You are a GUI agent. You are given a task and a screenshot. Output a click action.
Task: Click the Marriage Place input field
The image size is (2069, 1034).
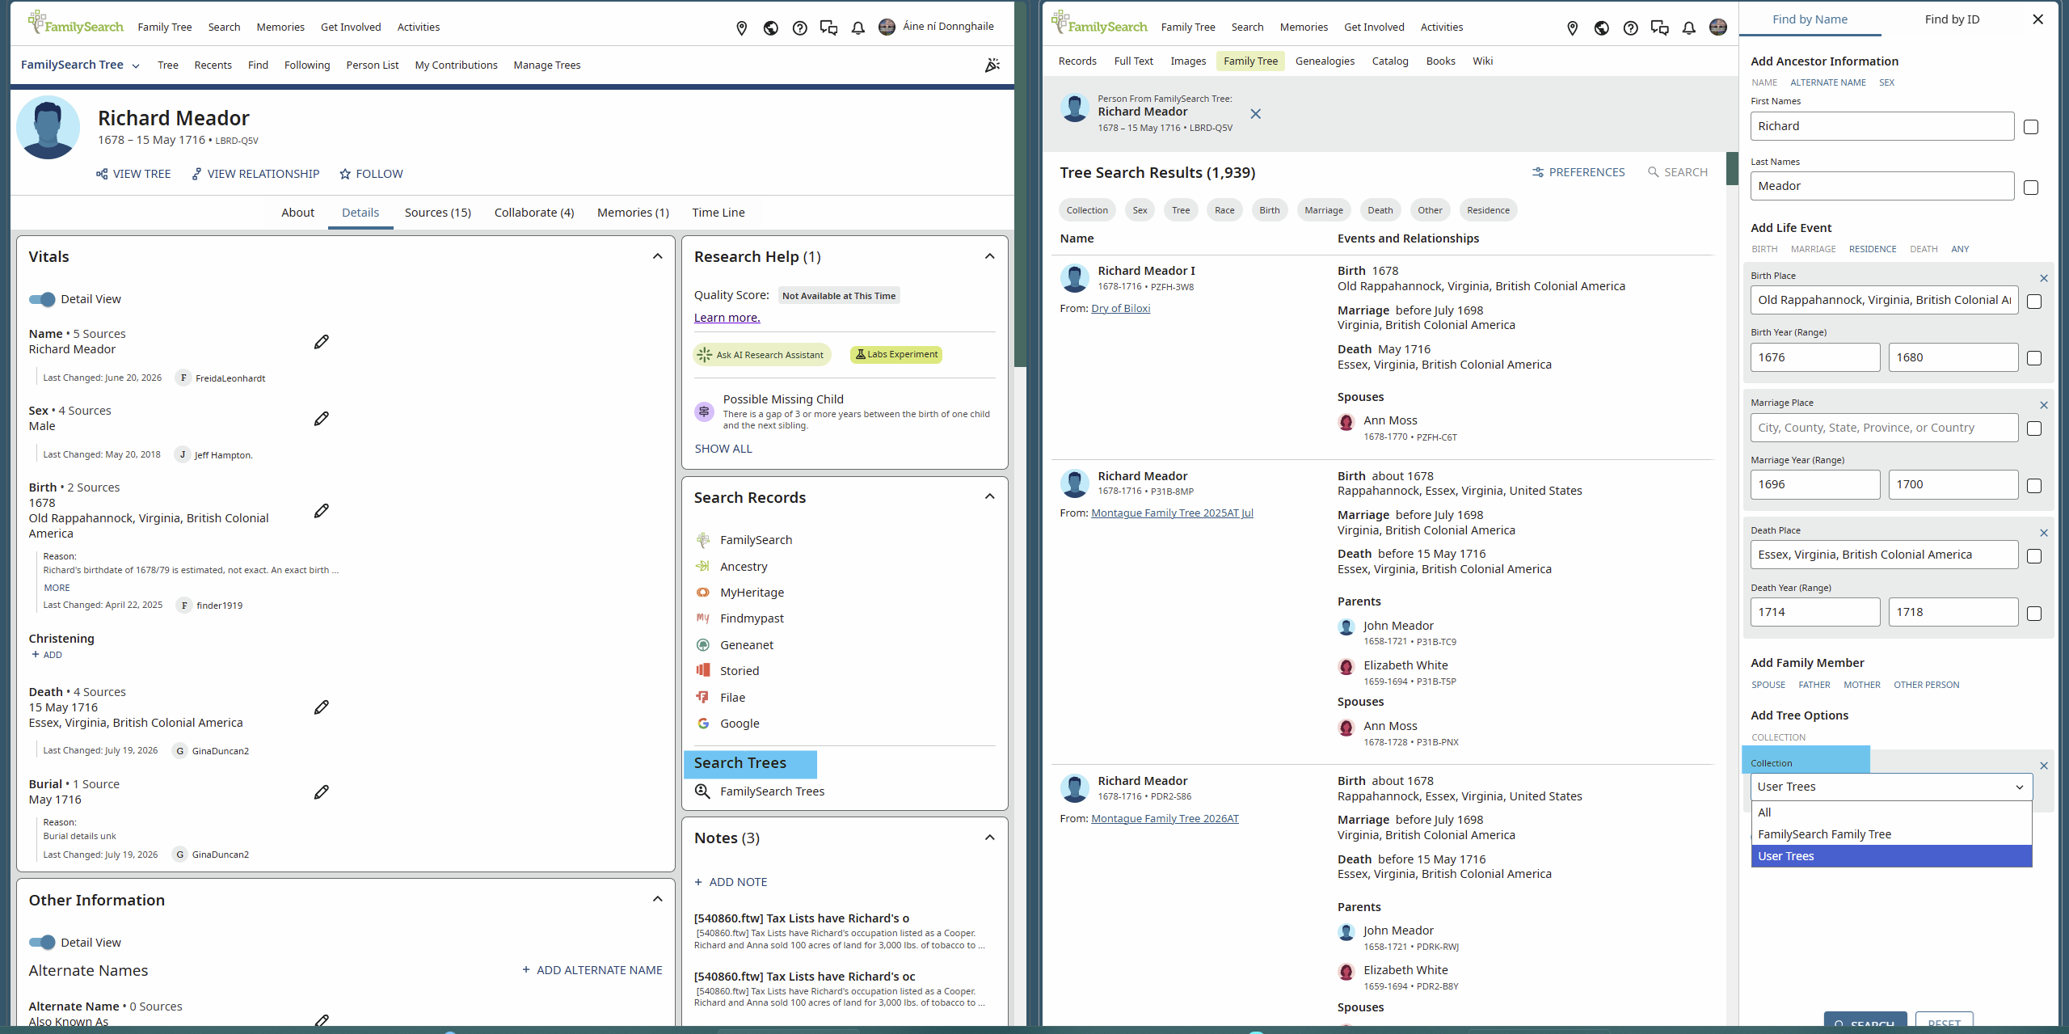(1884, 428)
